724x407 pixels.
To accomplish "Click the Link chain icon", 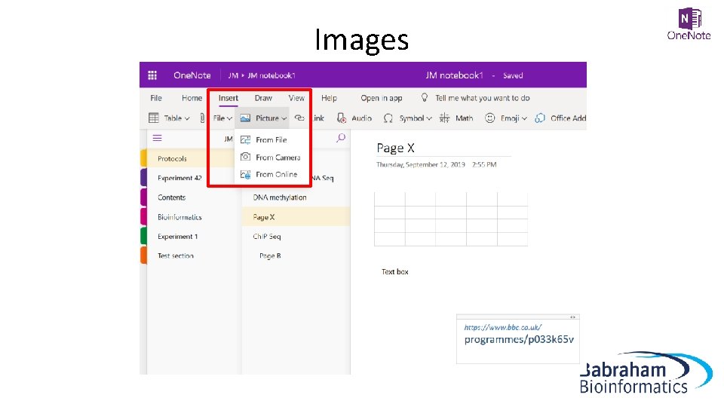I will [299, 118].
